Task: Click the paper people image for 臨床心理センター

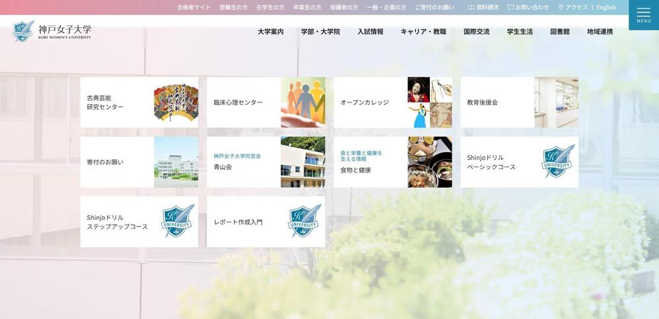Action: click(x=303, y=102)
